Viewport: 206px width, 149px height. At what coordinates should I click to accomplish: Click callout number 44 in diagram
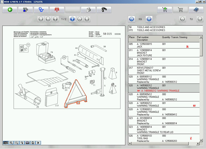point(76,48)
